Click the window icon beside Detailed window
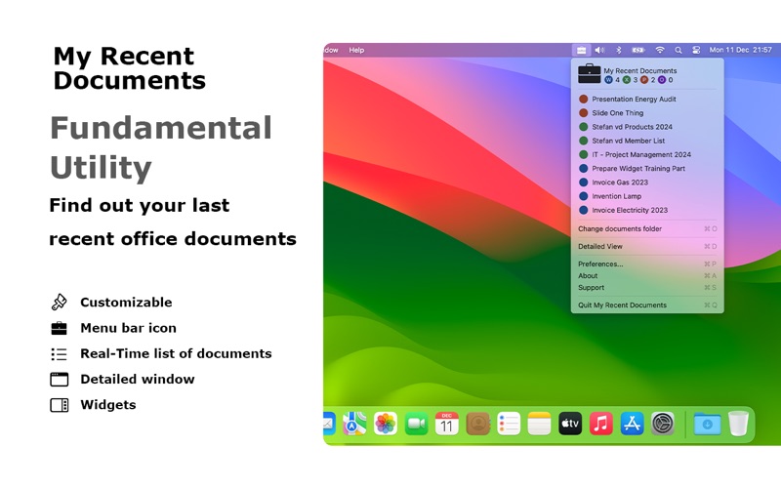The width and height of the screenshot is (781, 488). (59, 380)
